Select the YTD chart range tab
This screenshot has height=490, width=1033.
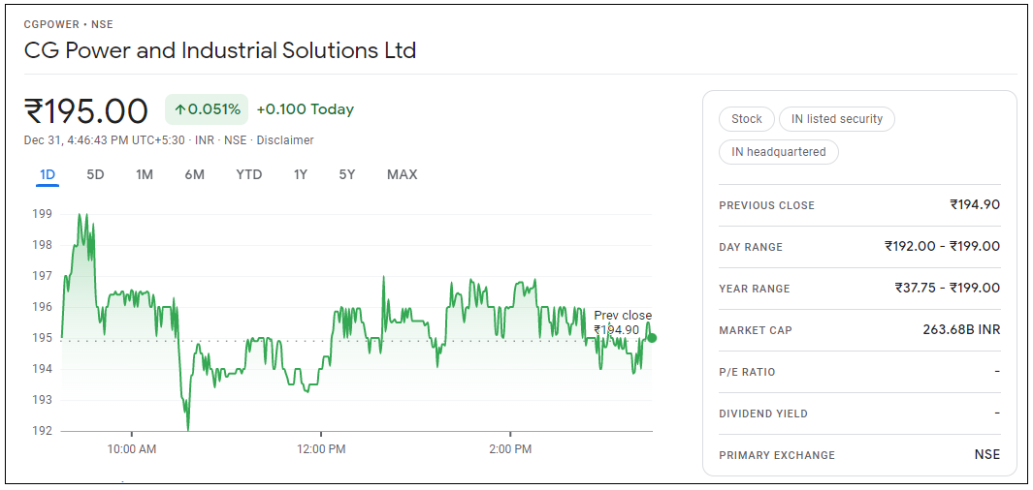click(249, 175)
